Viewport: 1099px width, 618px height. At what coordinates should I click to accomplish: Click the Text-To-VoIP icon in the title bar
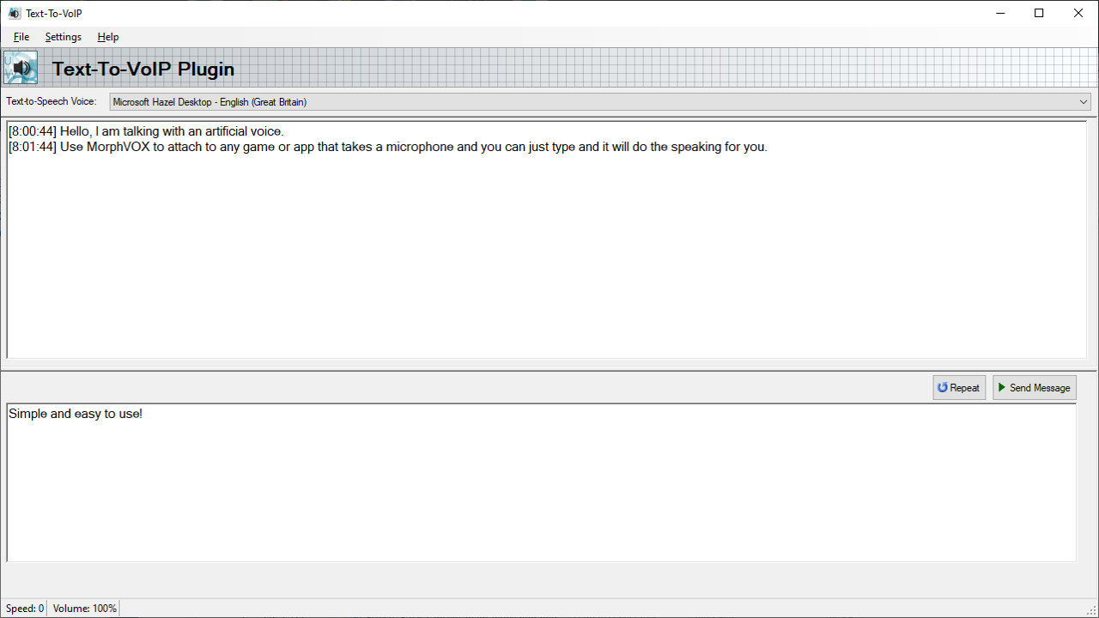(x=13, y=13)
